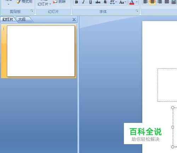Open 字体 dialog launcher
Image resolution: width=177 pixels, height=153 pixels.
coord(137,11)
